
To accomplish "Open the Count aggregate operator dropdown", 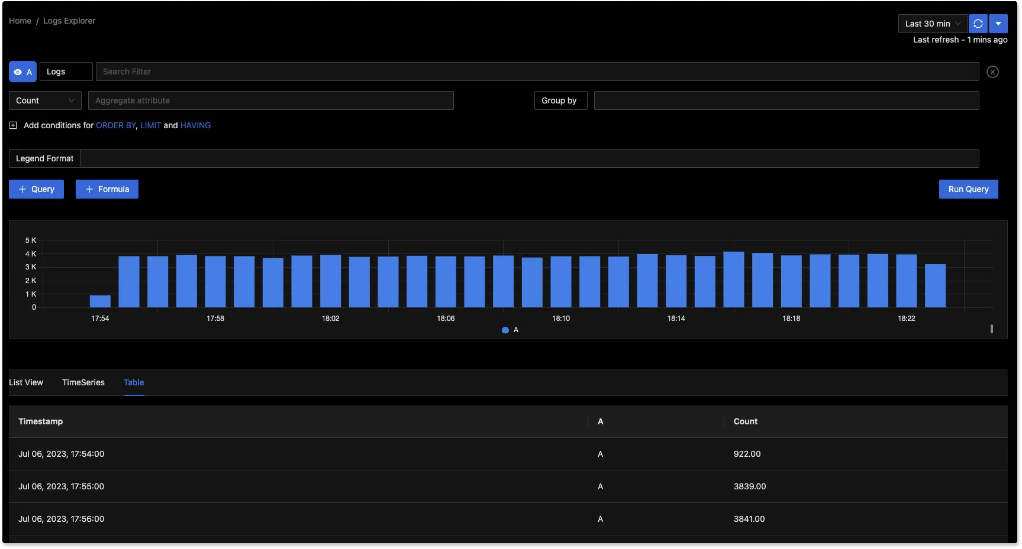I will [45, 100].
